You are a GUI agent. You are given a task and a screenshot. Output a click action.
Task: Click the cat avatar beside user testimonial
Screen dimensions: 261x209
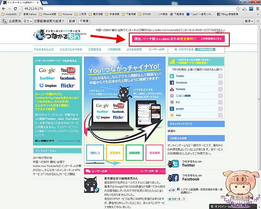[x=91, y=185]
